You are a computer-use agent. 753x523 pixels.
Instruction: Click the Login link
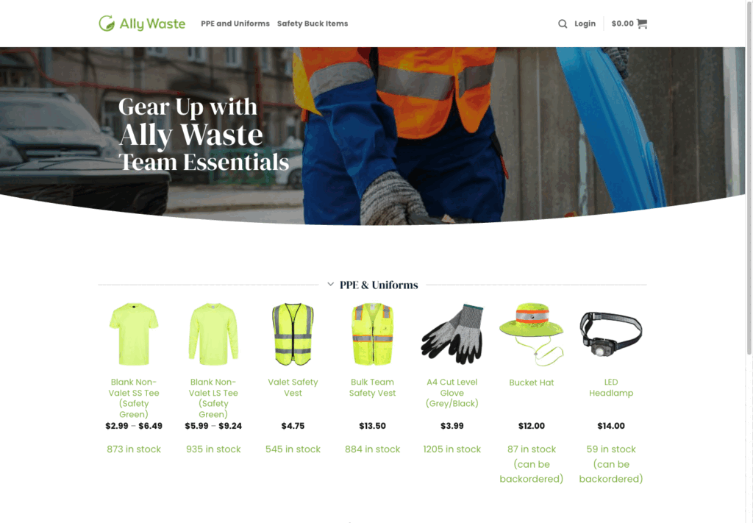(585, 24)
